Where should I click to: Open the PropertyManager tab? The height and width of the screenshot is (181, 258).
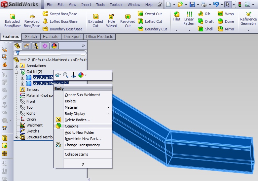point(26,46)
